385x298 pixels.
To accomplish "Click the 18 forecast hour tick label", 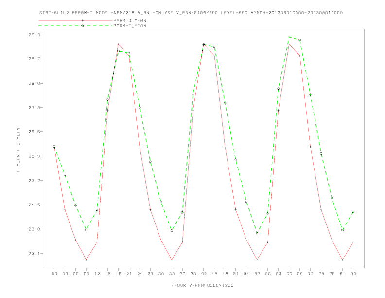I will [118, 274].
